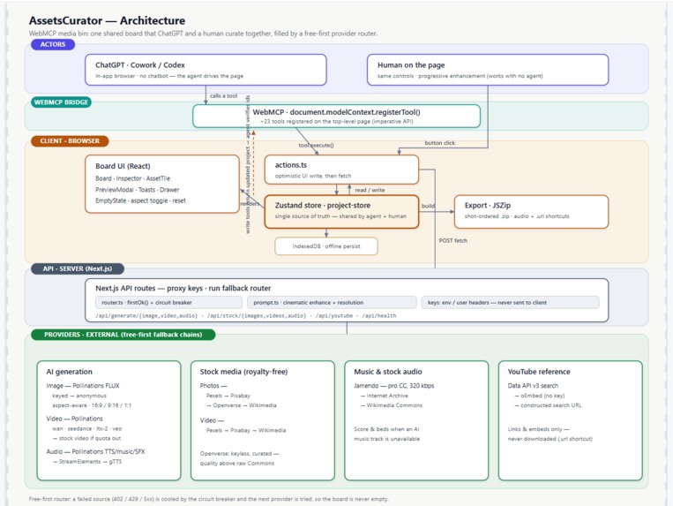673x506 pixels.
Task: Click the "/api/generate/{image,video,audio}" endpoints line
Action: click(x=245, y=316)
